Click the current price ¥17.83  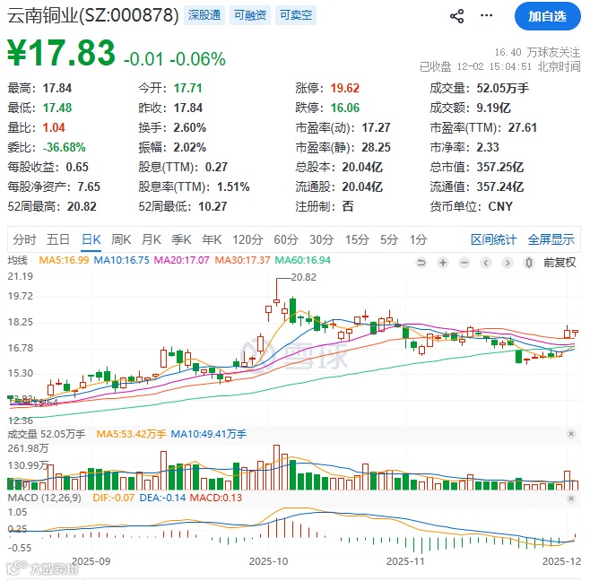coord(61,53)
